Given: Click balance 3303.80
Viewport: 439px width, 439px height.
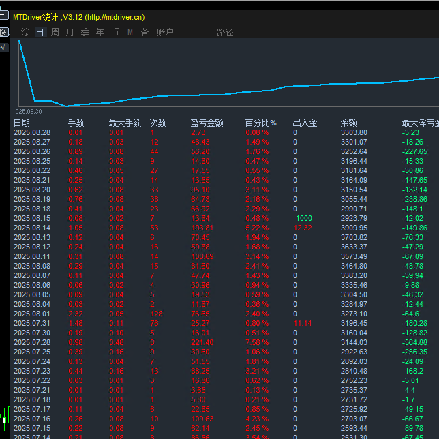Looking at the screenshot, I should coord(354,132).
